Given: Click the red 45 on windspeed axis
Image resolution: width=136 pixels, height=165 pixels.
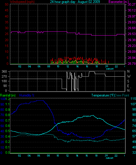Looking at the screenshot, I should coord(6,10).
